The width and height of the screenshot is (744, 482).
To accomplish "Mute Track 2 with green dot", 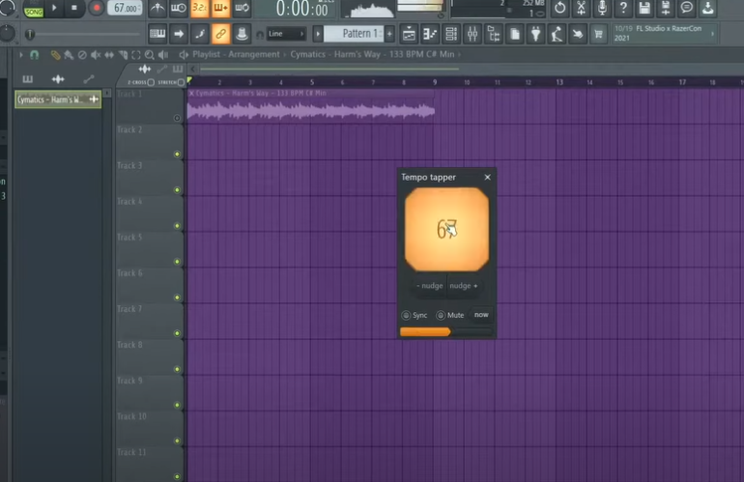I will tap(177, 155).
